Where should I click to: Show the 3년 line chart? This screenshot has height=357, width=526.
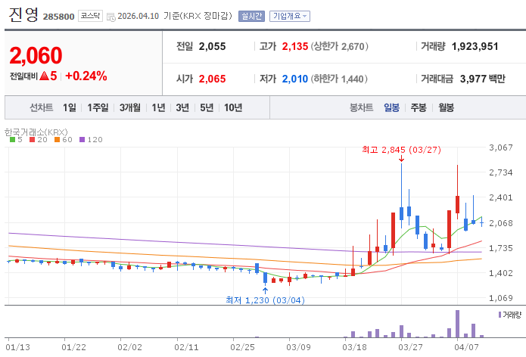pos(182,107)
